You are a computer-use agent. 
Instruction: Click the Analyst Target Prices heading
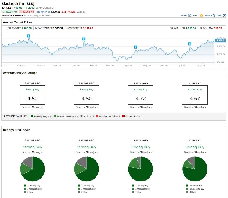point(18,22)
